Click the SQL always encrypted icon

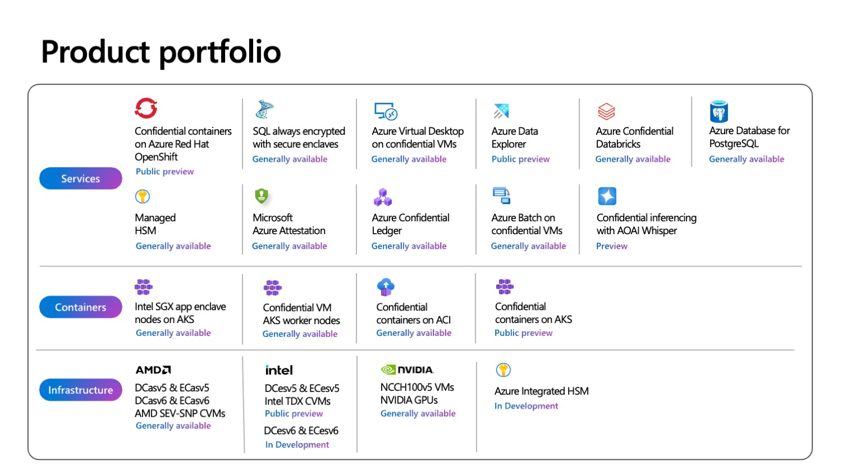point(264,110)
